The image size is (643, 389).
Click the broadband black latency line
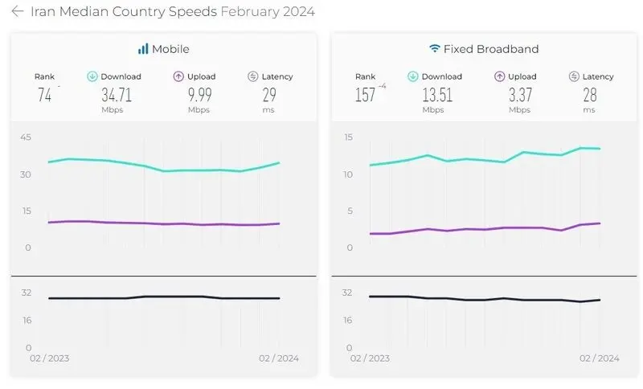(485, 299)
